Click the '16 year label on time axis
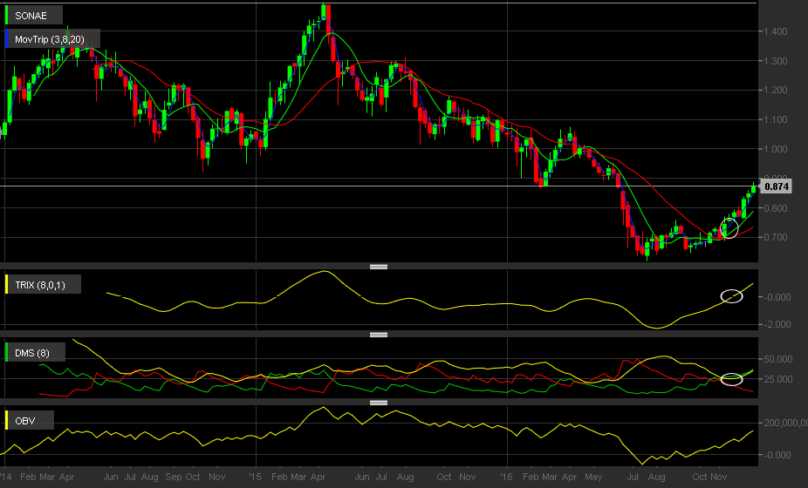This screenshot has height=488, width=808. click(x=506, y=477)
